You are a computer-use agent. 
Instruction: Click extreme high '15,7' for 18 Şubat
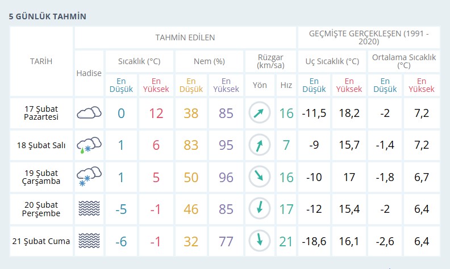(349, 145)
